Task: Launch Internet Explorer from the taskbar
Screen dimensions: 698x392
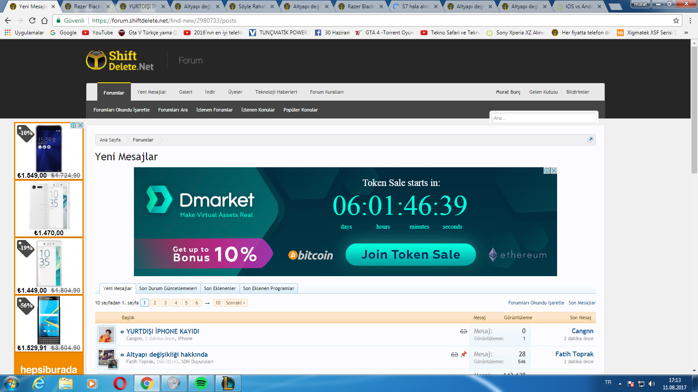Action: 39,383
